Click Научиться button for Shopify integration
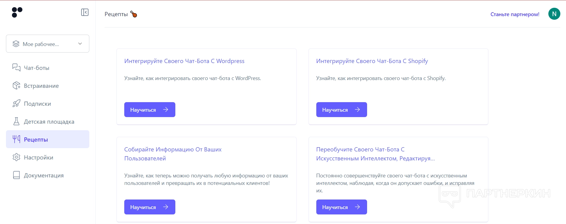The height and width of the screenshot is (224, 566). [x=341, y=110]
